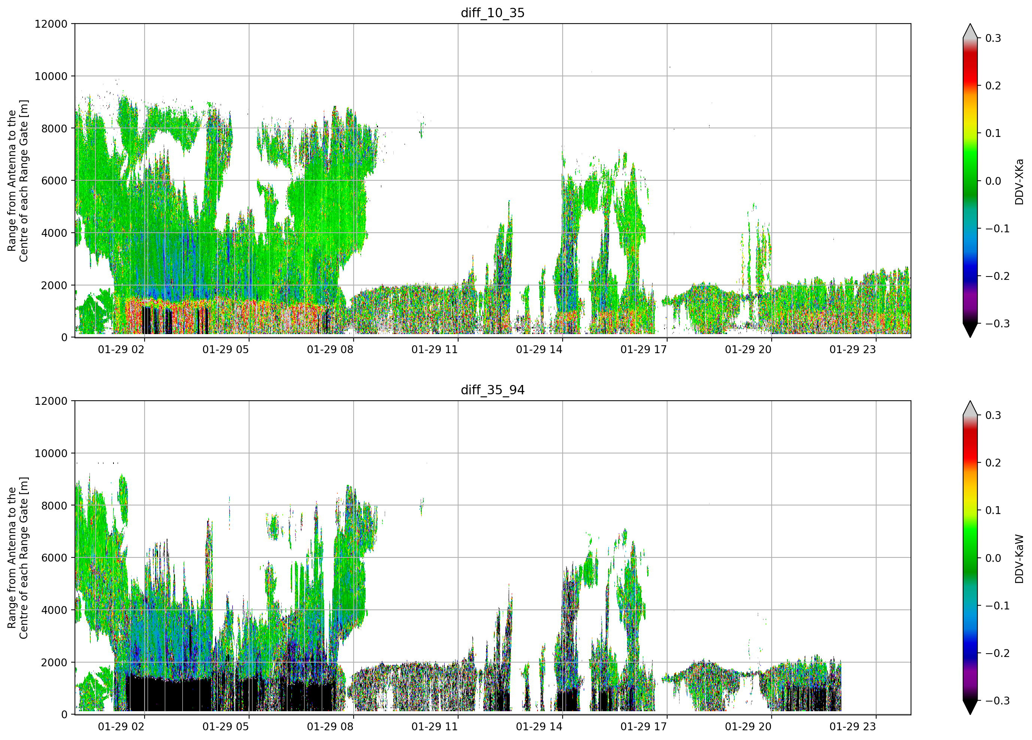Click the 6000 y-axis tick on bottom plot

[x=54, y=558]
